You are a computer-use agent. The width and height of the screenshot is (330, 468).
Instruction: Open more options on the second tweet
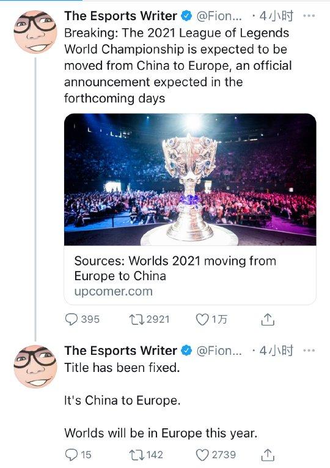pos(309,351)
